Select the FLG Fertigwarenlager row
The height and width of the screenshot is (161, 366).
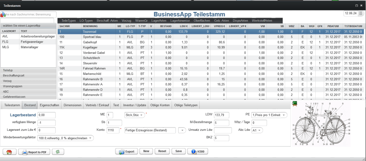[x=29, y=42]
